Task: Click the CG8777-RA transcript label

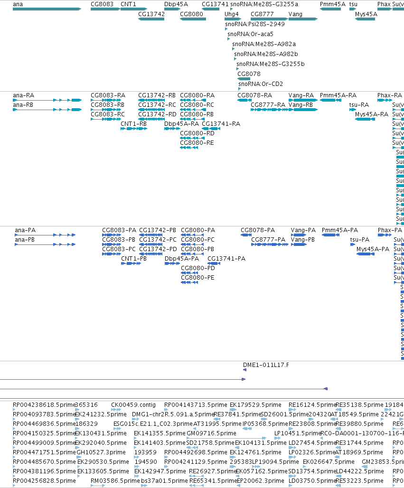Action: (x=268, y=105)
